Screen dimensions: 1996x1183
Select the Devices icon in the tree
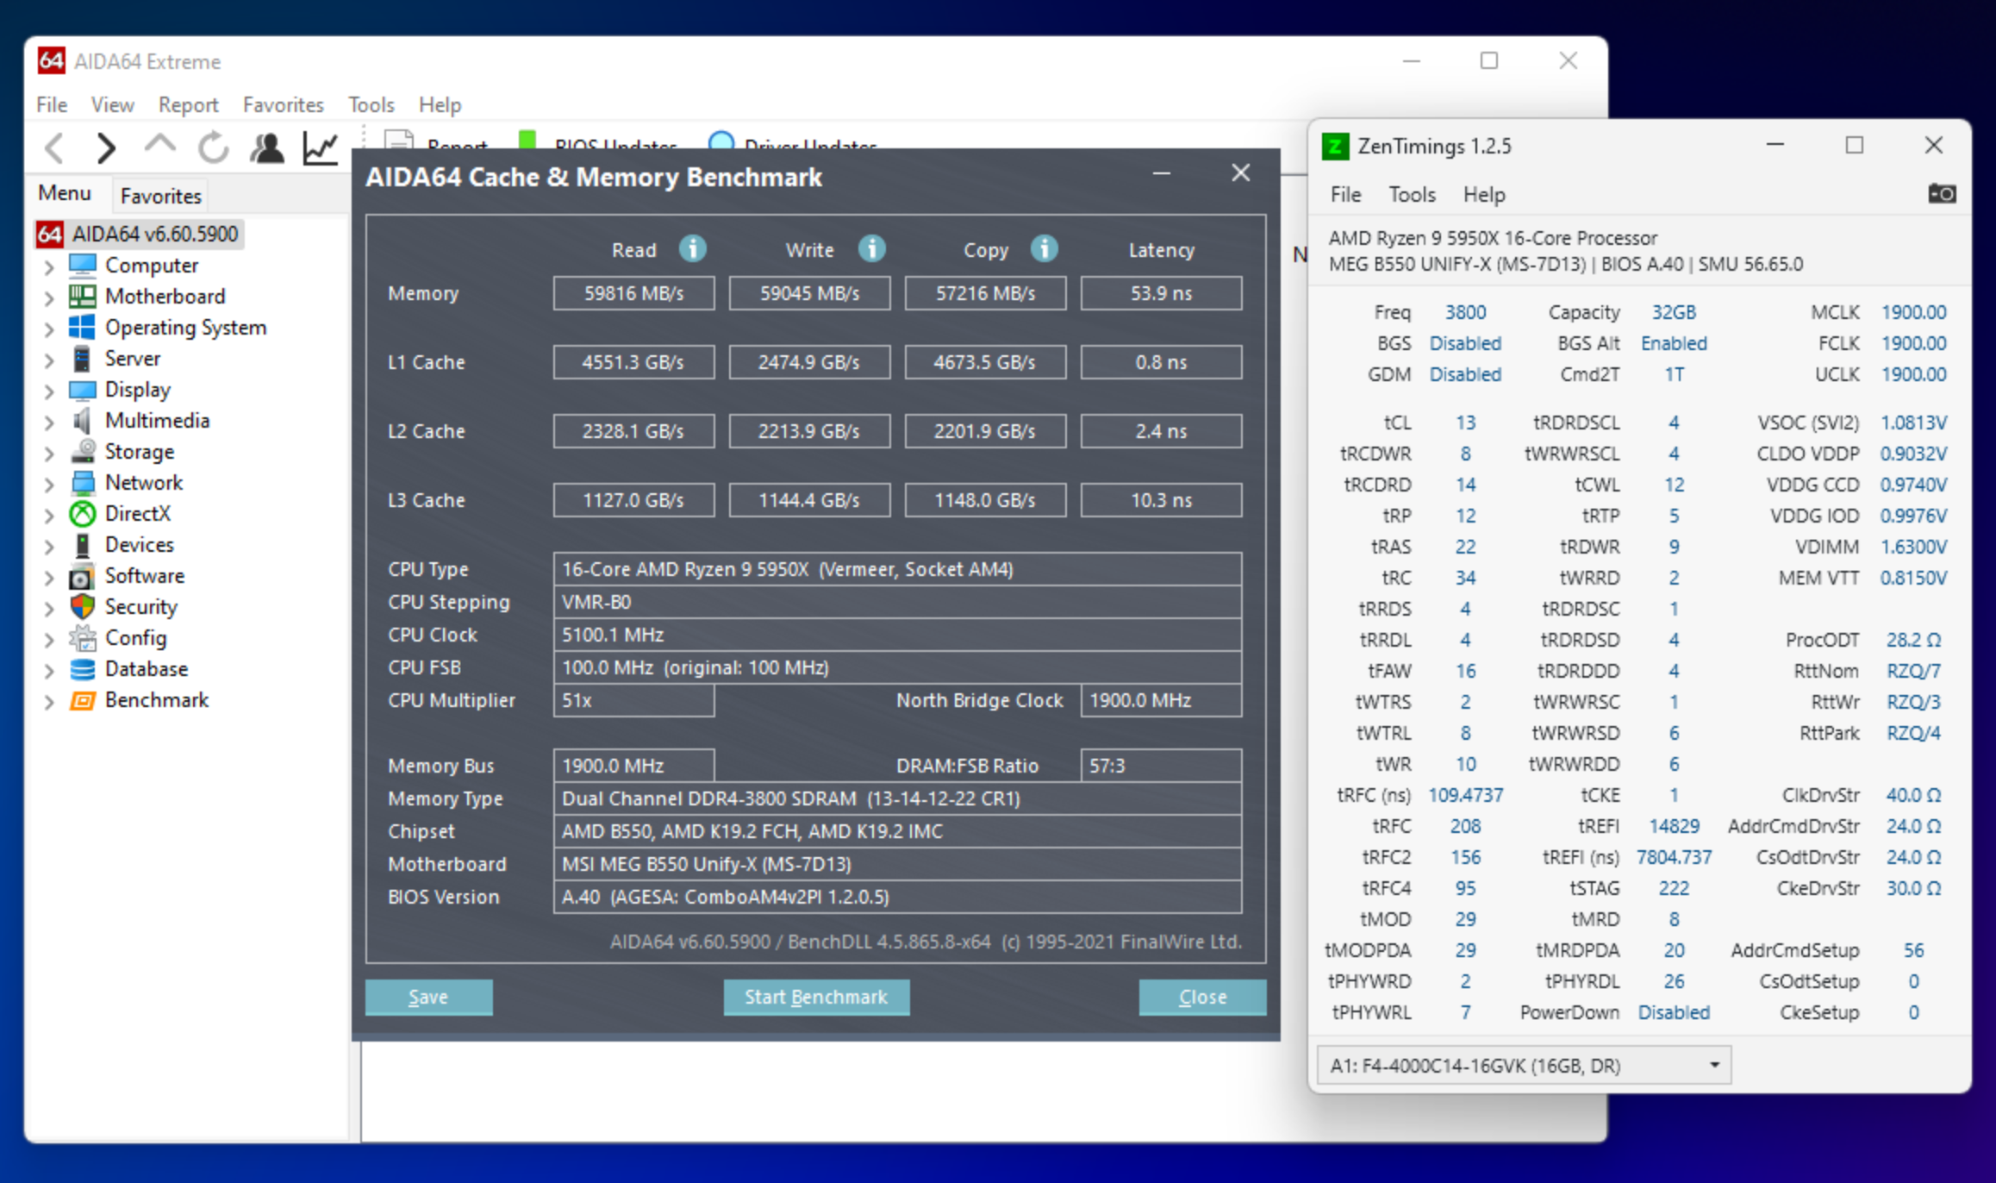point(83,545)
